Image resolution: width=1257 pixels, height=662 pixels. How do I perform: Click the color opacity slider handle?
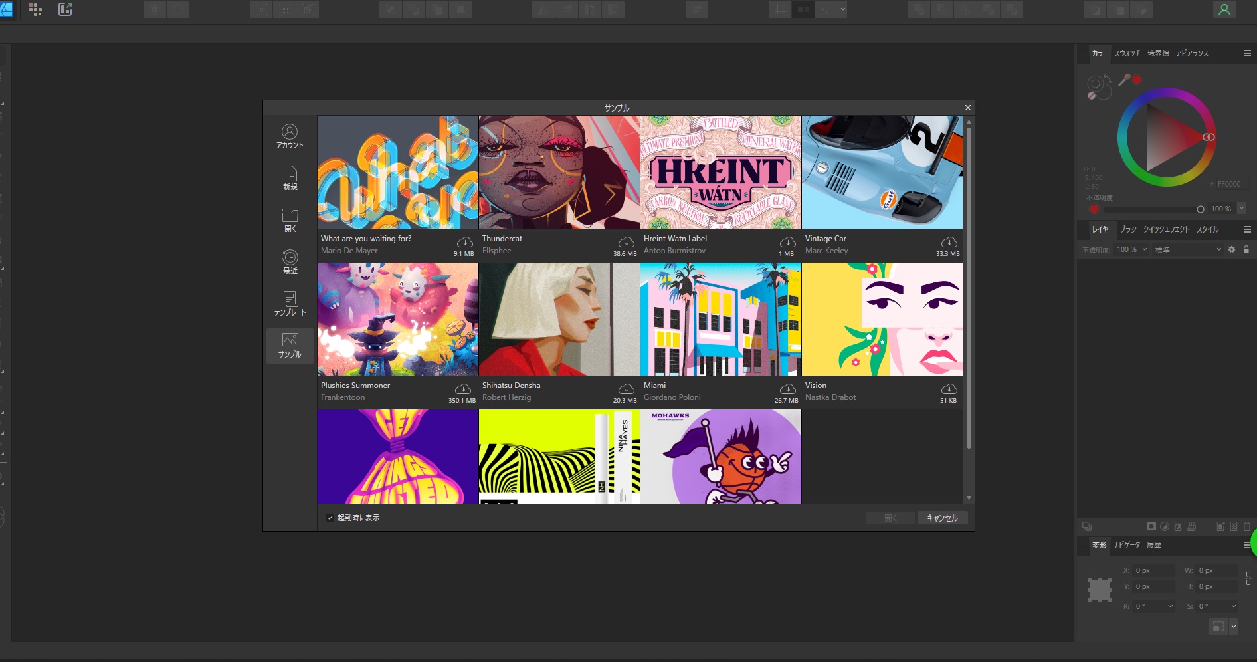click(x=1200, y=209)
